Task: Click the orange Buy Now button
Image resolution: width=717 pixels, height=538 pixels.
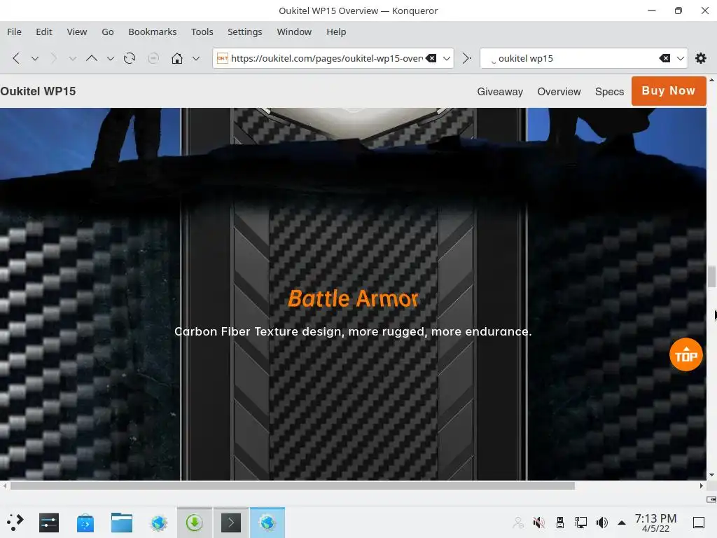Action: (x=669, y=91)
